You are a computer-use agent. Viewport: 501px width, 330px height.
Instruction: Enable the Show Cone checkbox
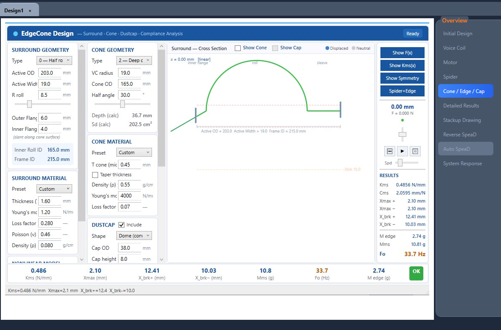point(238,48)
